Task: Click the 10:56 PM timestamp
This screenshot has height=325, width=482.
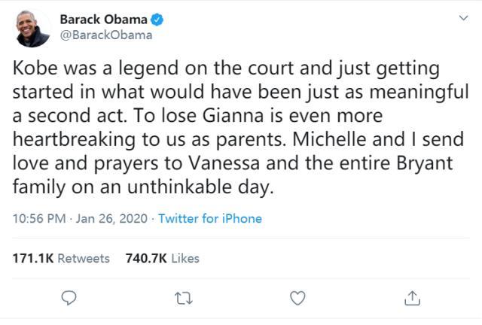Action: tap(38, 219)
